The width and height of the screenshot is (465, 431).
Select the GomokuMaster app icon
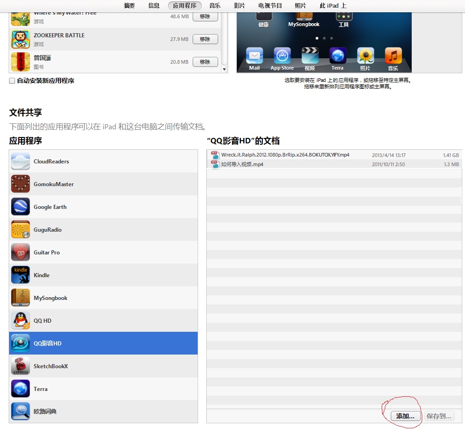20,184
